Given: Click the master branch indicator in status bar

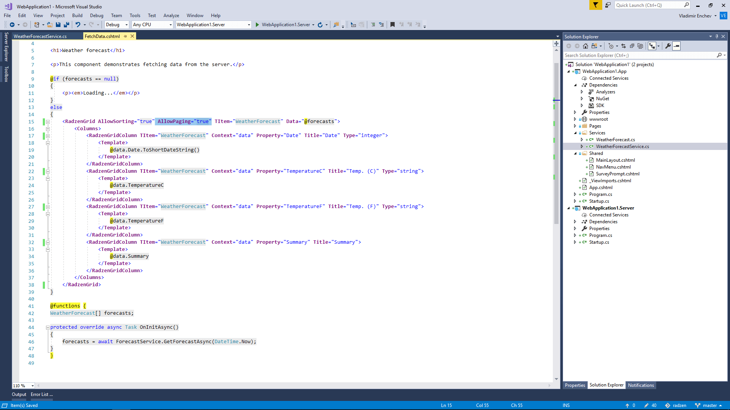Looking at the screenshot, I should (709, 405).
